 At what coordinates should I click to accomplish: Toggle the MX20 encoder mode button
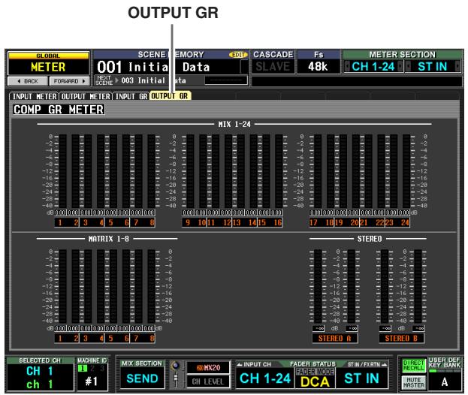coord(208,367)
